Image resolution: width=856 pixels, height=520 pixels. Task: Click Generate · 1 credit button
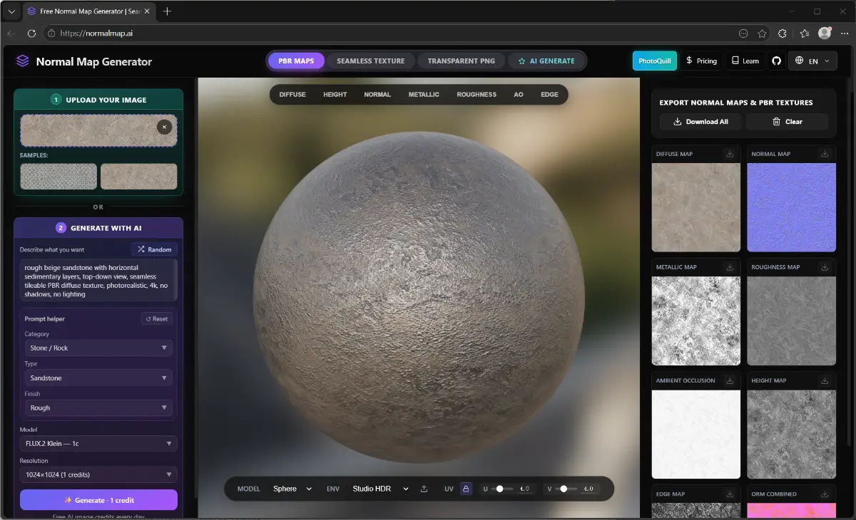tap(98, 500)
